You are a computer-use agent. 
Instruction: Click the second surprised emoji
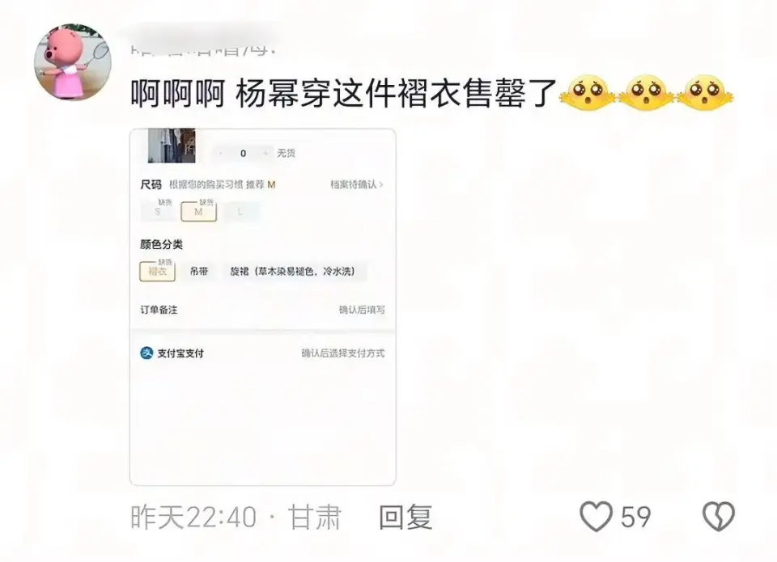(x=646, y=93)
